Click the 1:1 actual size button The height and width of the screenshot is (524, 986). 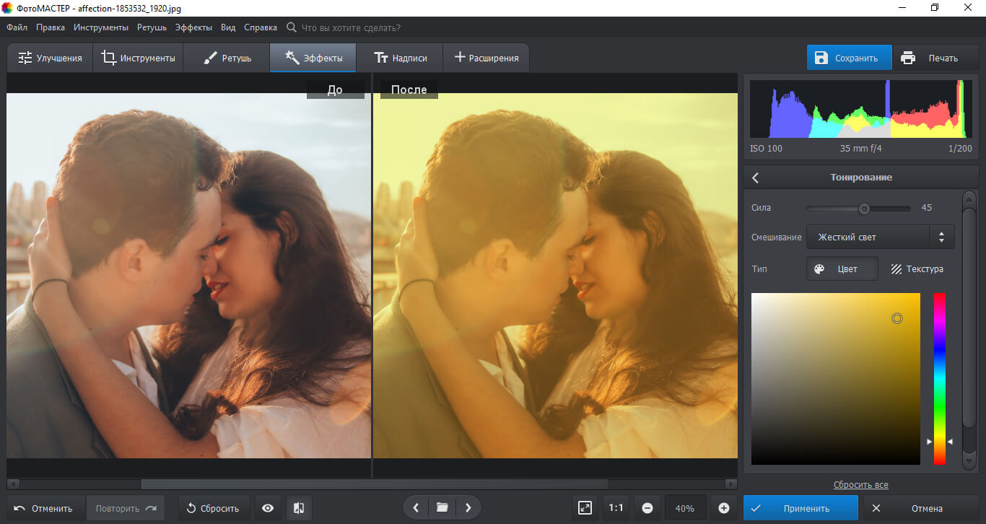(616, 508)
